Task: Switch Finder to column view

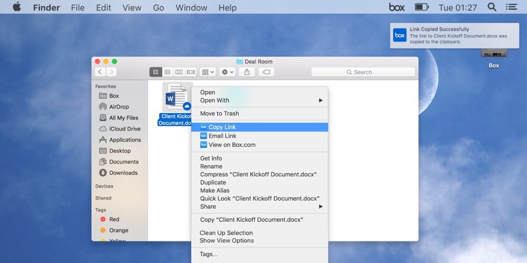Action: (179, 72)
